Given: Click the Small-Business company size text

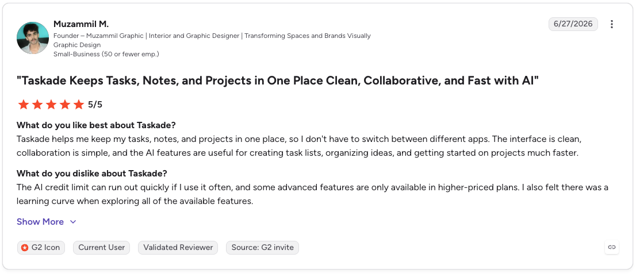Looking at the screenshot, I should [x=106, y=54].
